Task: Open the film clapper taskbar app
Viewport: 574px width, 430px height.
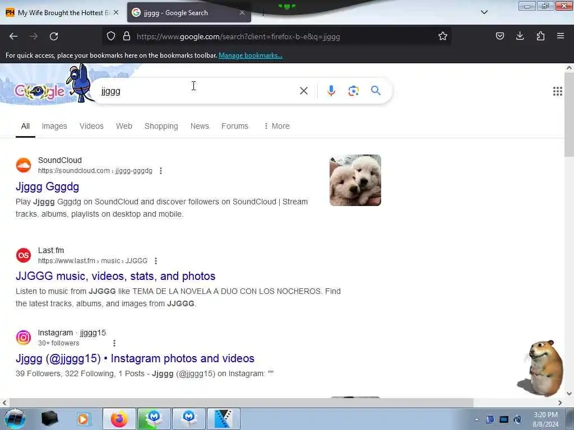Action: [223, 419]
